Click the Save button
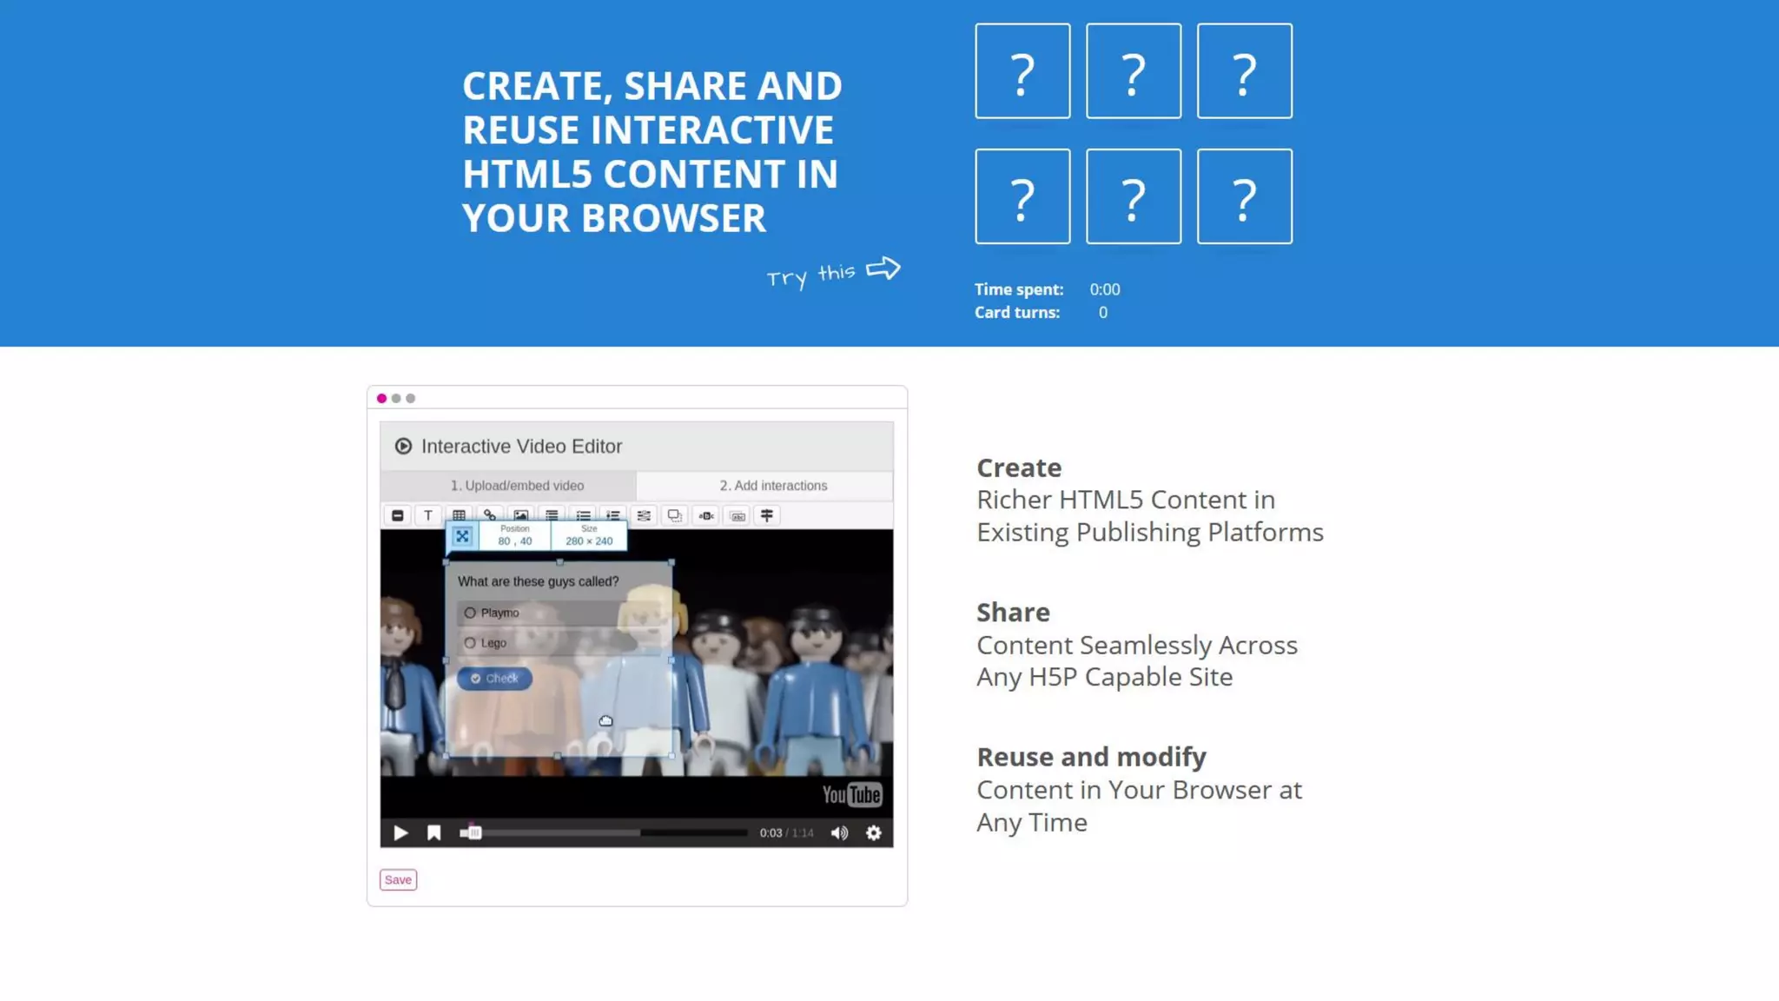Image resolution: width=1779 pixels, height=1001 pixels. pos(398,879)
